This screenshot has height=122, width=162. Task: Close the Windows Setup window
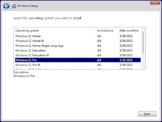tap(155, 3)
